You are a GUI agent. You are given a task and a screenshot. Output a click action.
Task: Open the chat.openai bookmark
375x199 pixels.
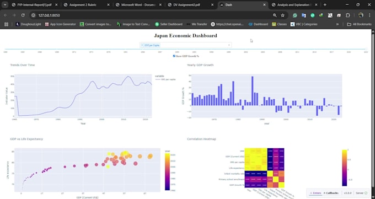(x=227, y=24)
